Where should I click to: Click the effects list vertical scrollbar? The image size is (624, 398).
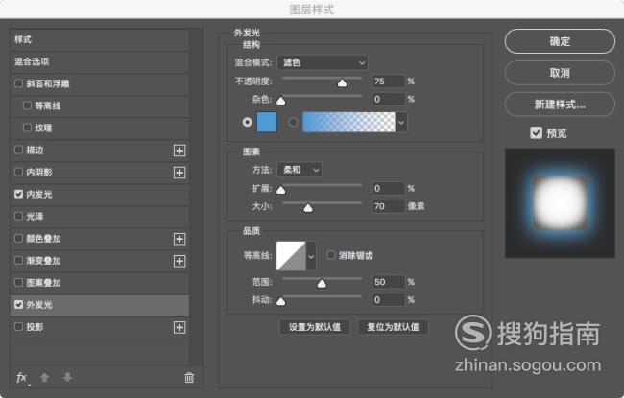195,197
